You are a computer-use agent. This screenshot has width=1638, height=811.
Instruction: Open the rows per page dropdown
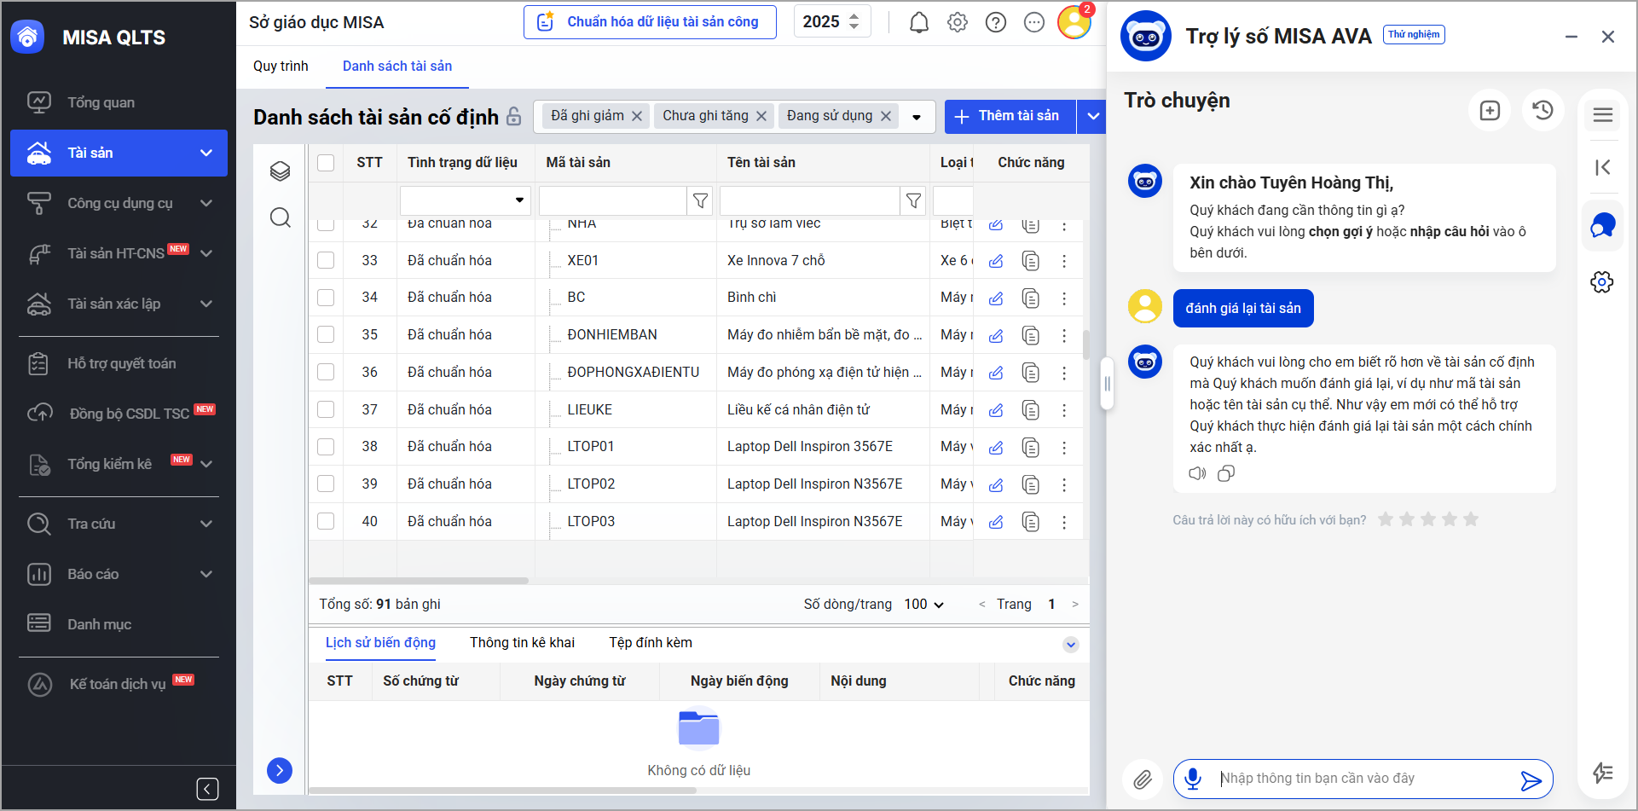click(924, 605)
